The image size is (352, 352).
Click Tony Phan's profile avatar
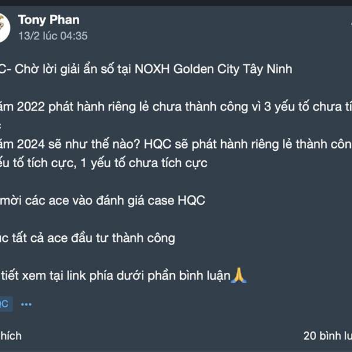point(4,27)
